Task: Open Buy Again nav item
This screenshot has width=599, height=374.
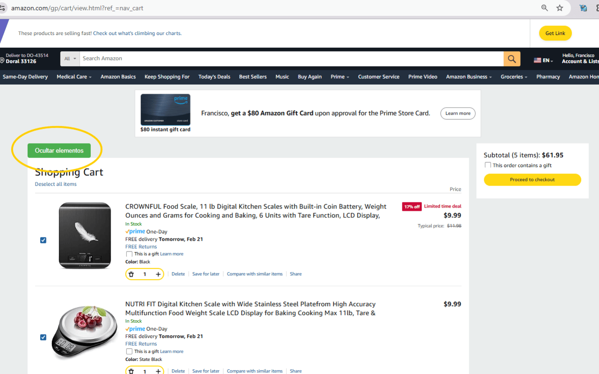Action: (x=310, y=77)
